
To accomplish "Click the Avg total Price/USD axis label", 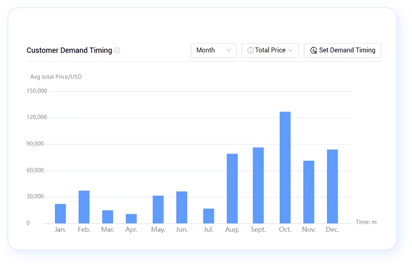I will click(56, 77).
